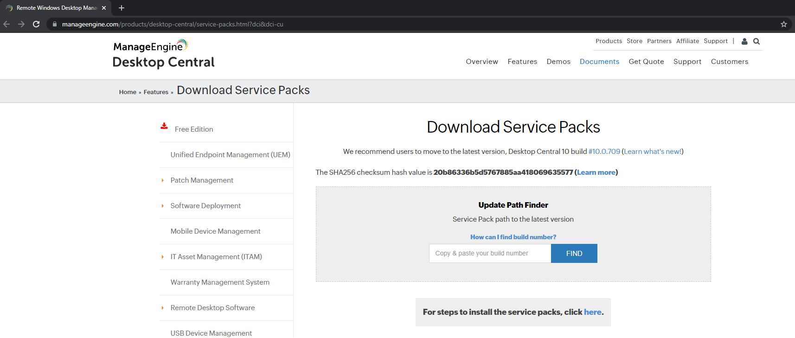795x338 pixels.
Task: Open How can I find build number?
Action: pyautogui.click(x=513, y=237)
